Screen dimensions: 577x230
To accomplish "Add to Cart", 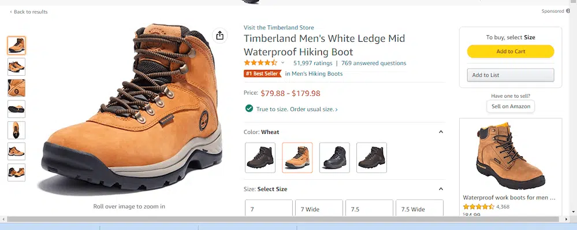I will (x=511, y=51).
